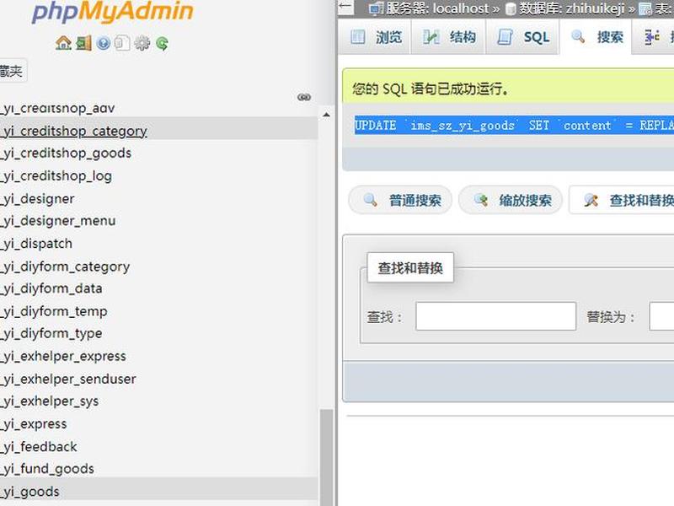
Task: Select the 搜索 search tab
Action: (596, 37)
